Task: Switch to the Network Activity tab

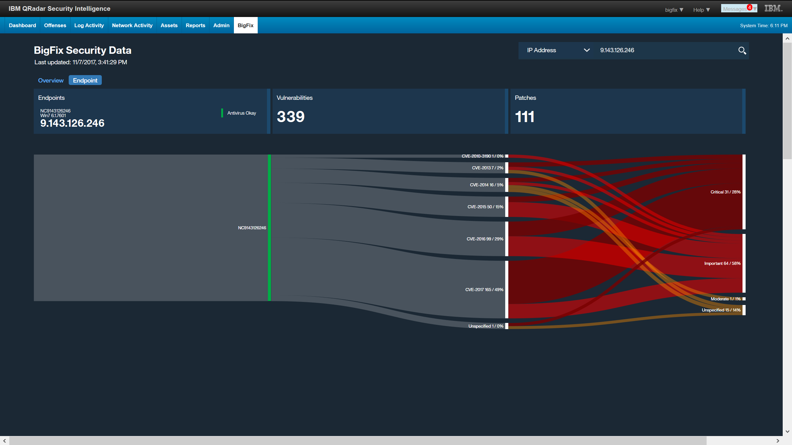Action: click(132, 25)
